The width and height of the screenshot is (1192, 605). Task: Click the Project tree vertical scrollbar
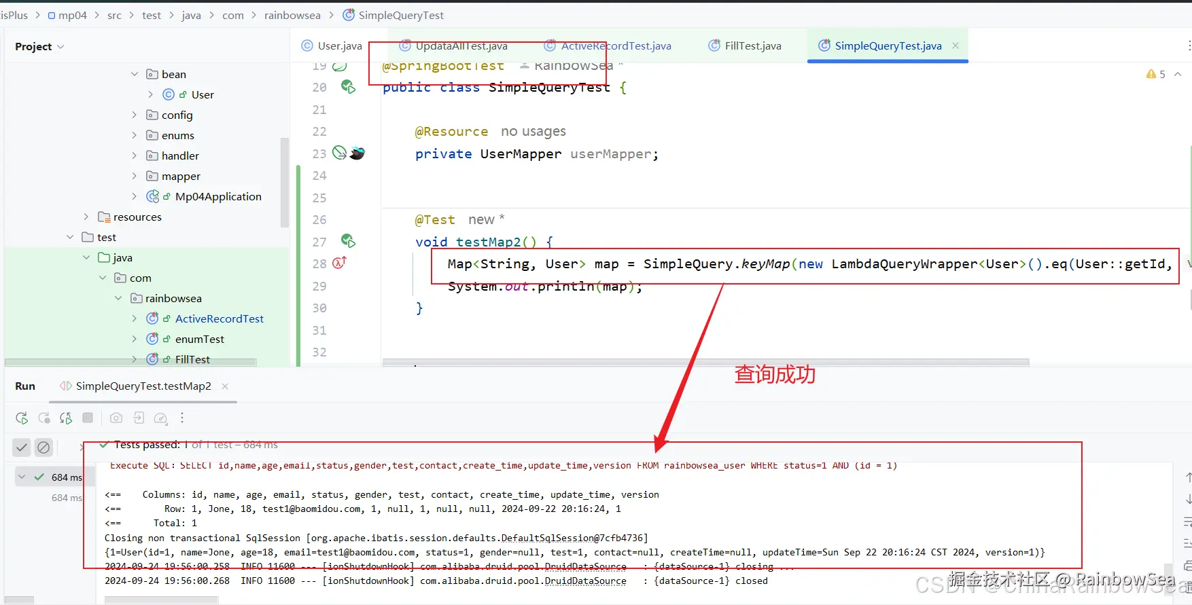pyautogui.click(x=285, y=182)
